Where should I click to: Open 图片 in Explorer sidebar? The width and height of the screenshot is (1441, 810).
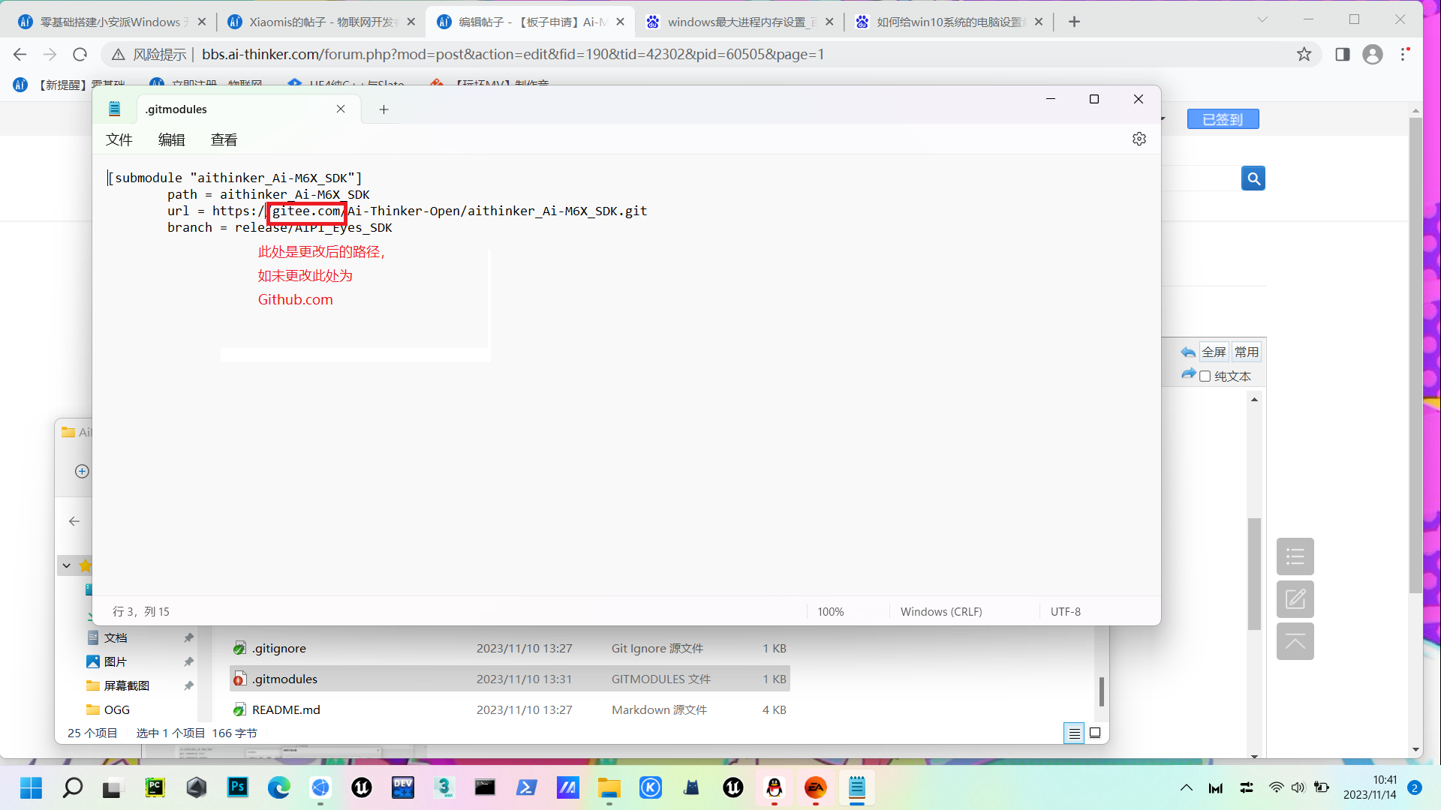pyautogui.click(x=115, y=662)
